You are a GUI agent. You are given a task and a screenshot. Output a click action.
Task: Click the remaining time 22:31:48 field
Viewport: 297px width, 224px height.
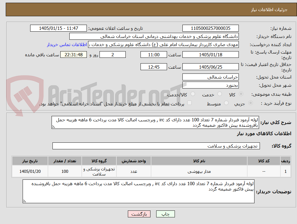point(74,55)
